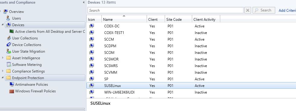Viewport: 296px width, 111px height.
Task: Click the Devices node icon
Action: coord(9,25)
